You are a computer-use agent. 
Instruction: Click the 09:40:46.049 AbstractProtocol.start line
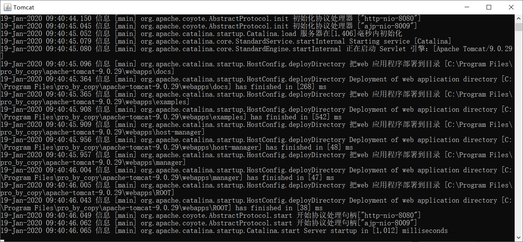coord(210,215)
